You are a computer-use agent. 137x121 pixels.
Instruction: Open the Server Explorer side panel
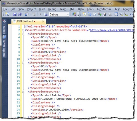pyautogui.click(x=4, y=46)
